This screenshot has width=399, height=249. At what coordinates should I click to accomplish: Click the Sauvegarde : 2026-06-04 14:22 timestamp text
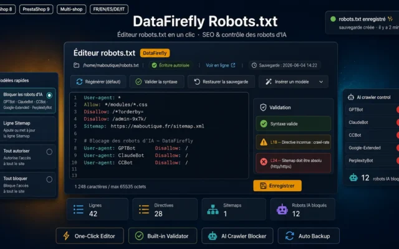coord(288,65)
